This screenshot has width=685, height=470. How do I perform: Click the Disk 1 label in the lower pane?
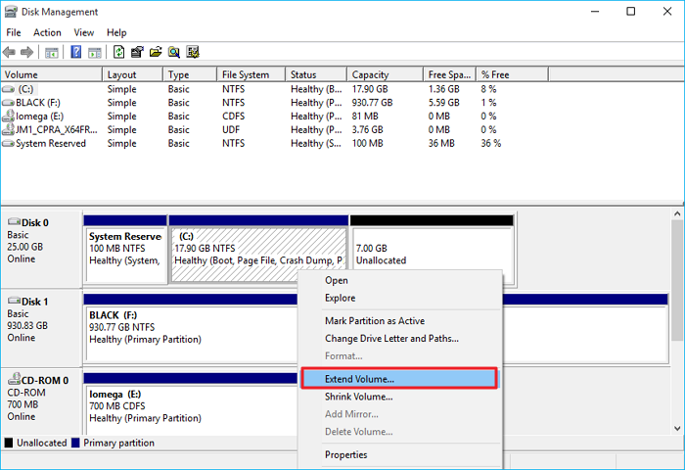click(33, 301)
